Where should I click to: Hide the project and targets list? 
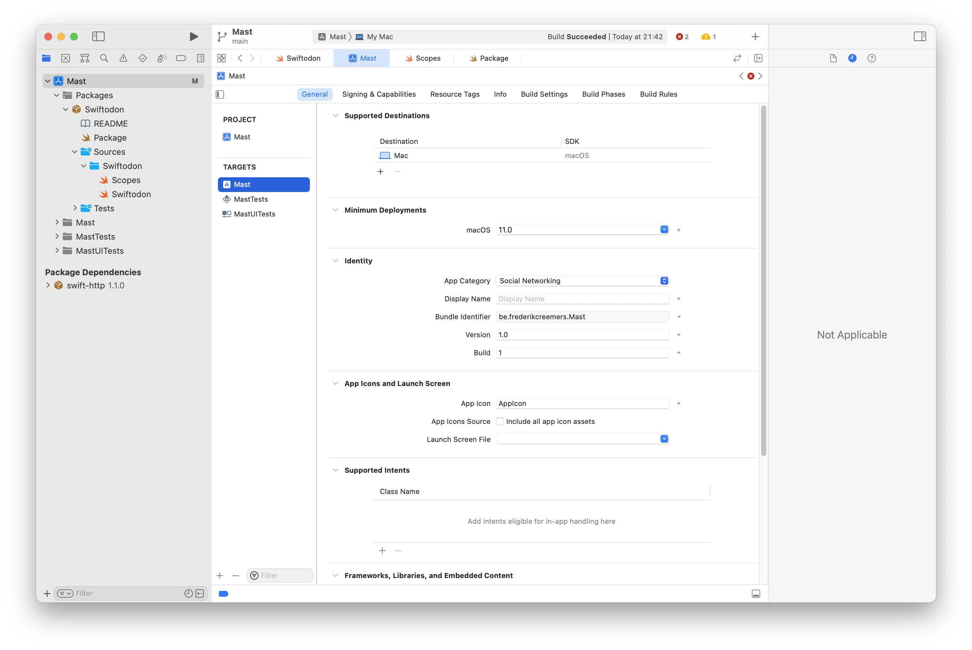tap(220, 94)
